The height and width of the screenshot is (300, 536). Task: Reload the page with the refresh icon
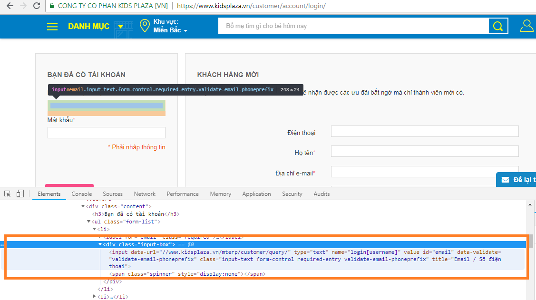point(37,6)
